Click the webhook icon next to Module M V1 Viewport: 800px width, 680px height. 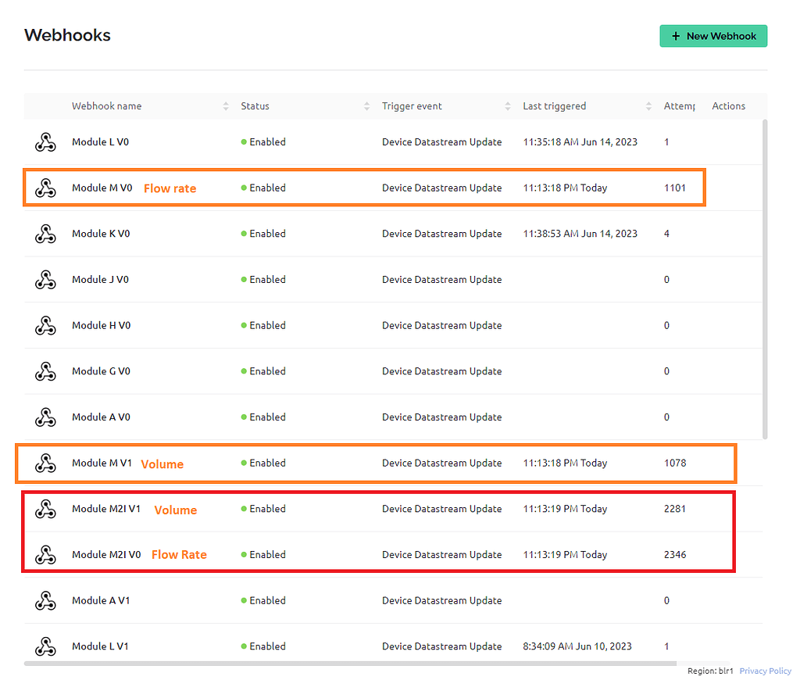[x=45, y=463]
